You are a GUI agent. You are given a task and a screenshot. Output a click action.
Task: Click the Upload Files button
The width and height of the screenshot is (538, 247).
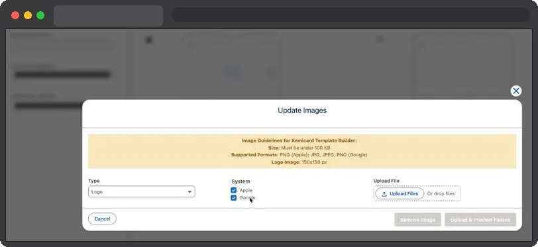(x=400, y=193)
